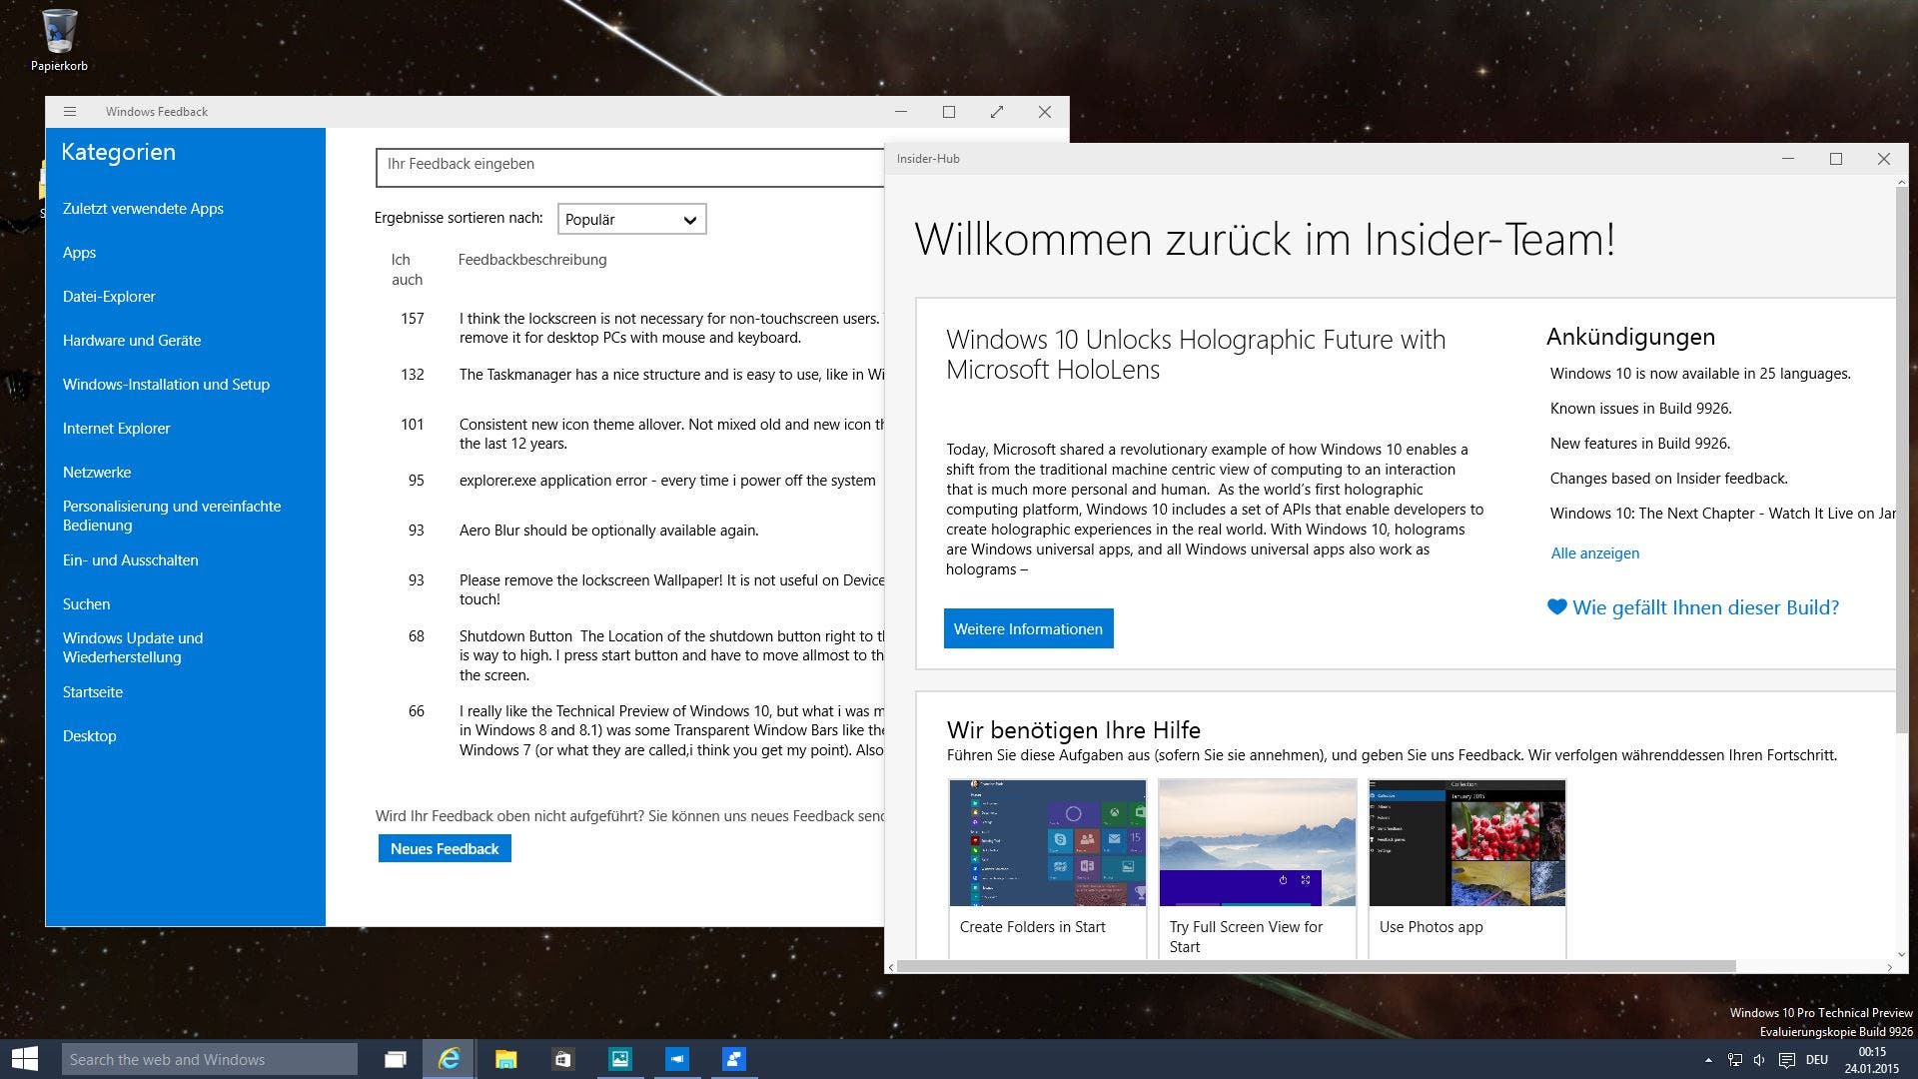Select Personalisierung und vereinfachte Bedienung category
The width and height of the screenshot is (1918, 1079).
[x=172, y=516]
